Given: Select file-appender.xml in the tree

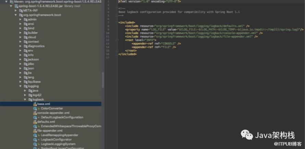Looking at the screenshot, I should pos(50,131).
